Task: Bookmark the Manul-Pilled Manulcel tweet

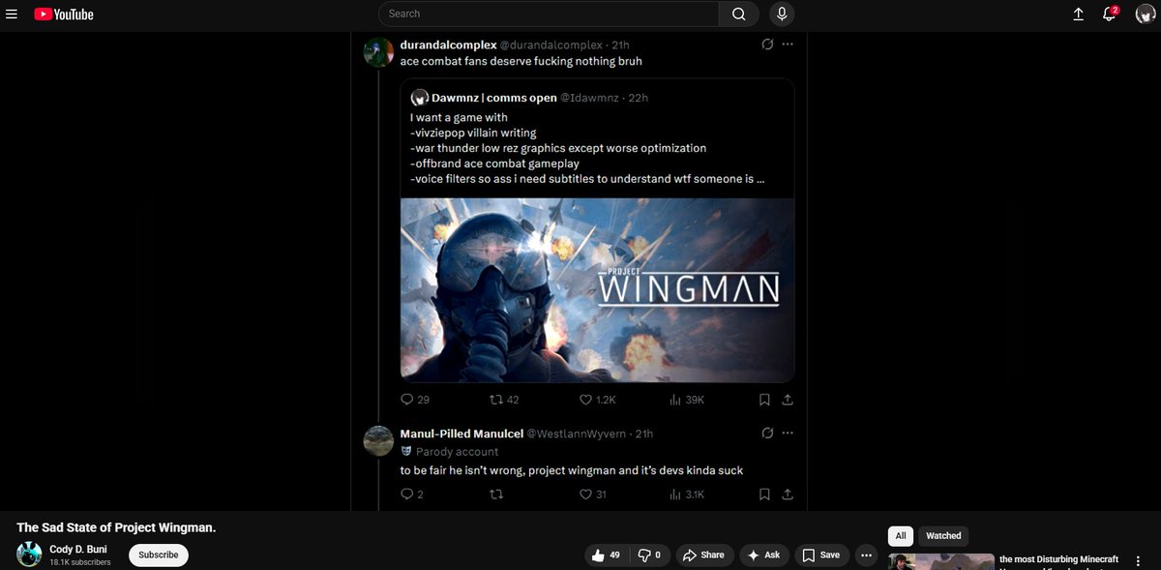Action: (x=764, y=495)
